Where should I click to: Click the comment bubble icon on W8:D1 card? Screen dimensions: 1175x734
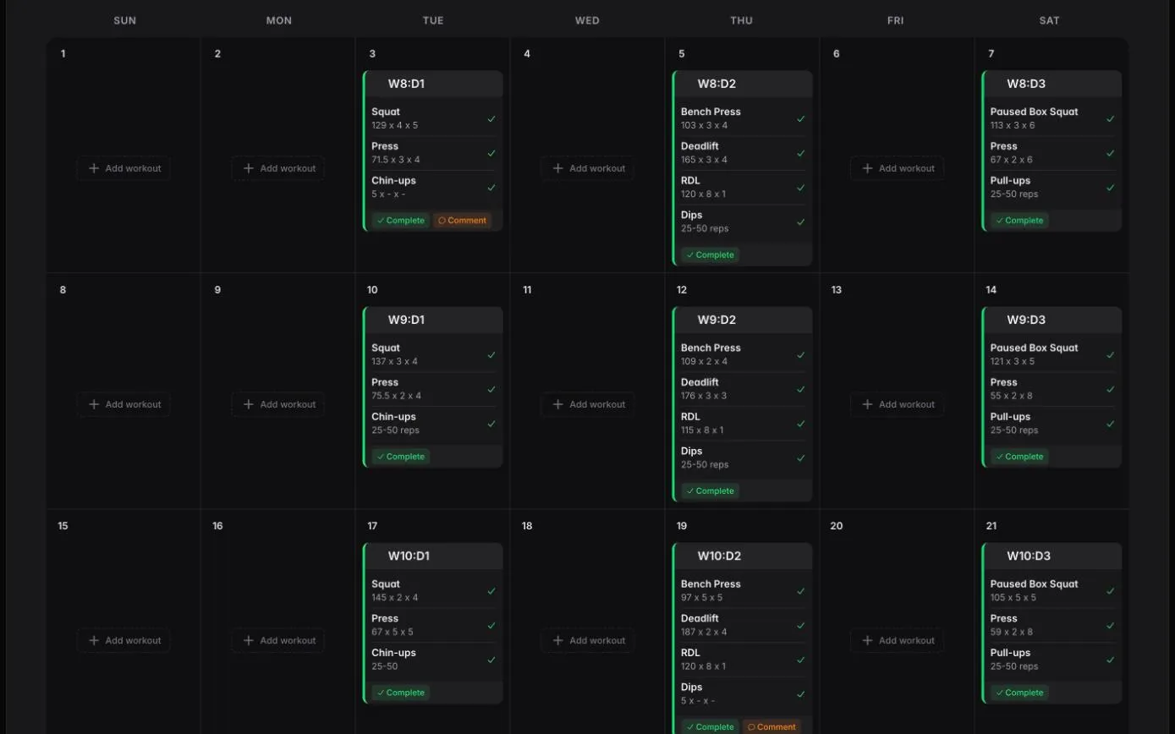441,220
